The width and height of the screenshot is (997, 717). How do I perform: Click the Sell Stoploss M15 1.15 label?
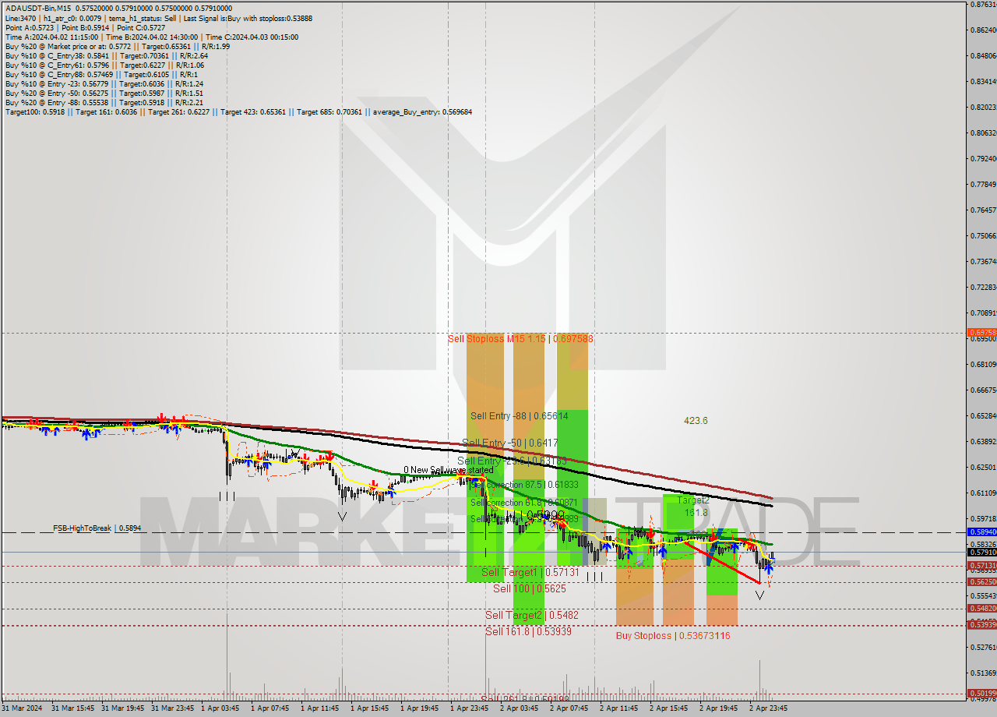(x=520, y=338)
